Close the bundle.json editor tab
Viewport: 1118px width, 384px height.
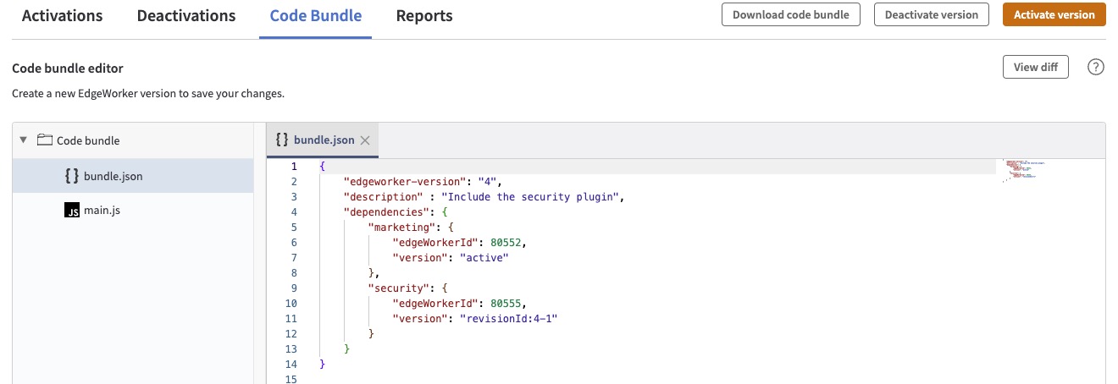pos(365,140)
